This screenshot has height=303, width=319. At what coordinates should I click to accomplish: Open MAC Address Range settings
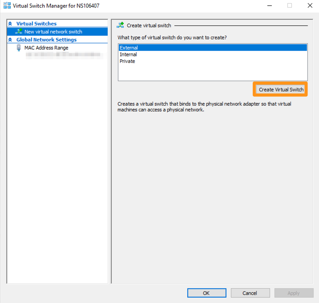point(46,48)
